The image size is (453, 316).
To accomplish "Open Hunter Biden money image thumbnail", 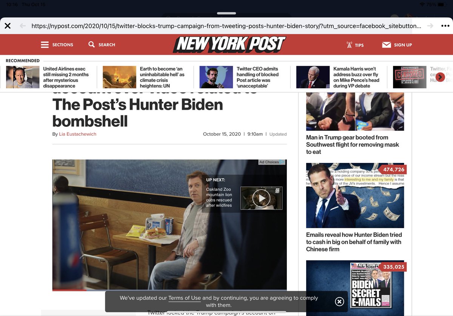I will click(355, 195).
